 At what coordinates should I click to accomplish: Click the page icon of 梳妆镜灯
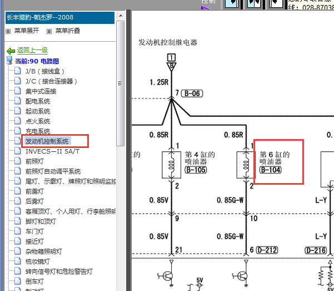click(x=18, y=261)
